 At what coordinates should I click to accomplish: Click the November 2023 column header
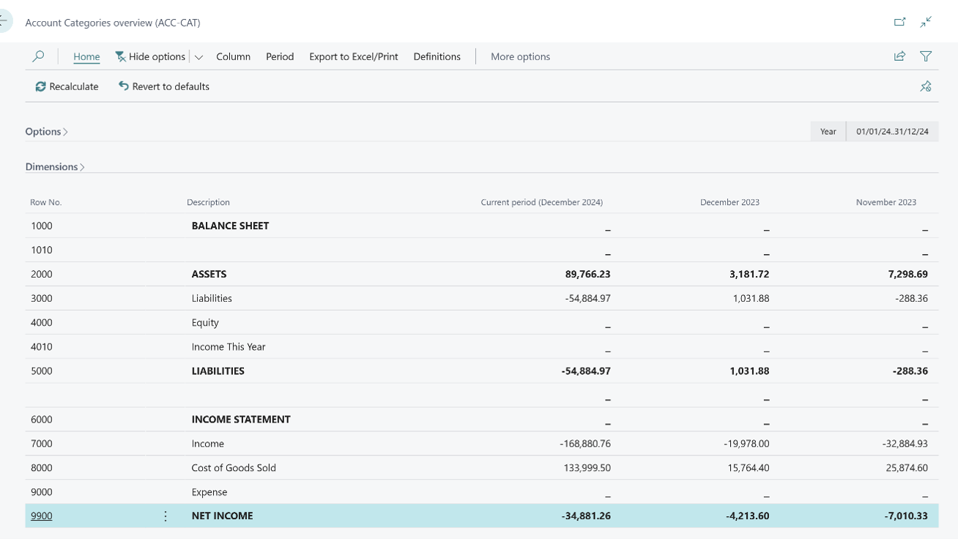tap(886, 202)
